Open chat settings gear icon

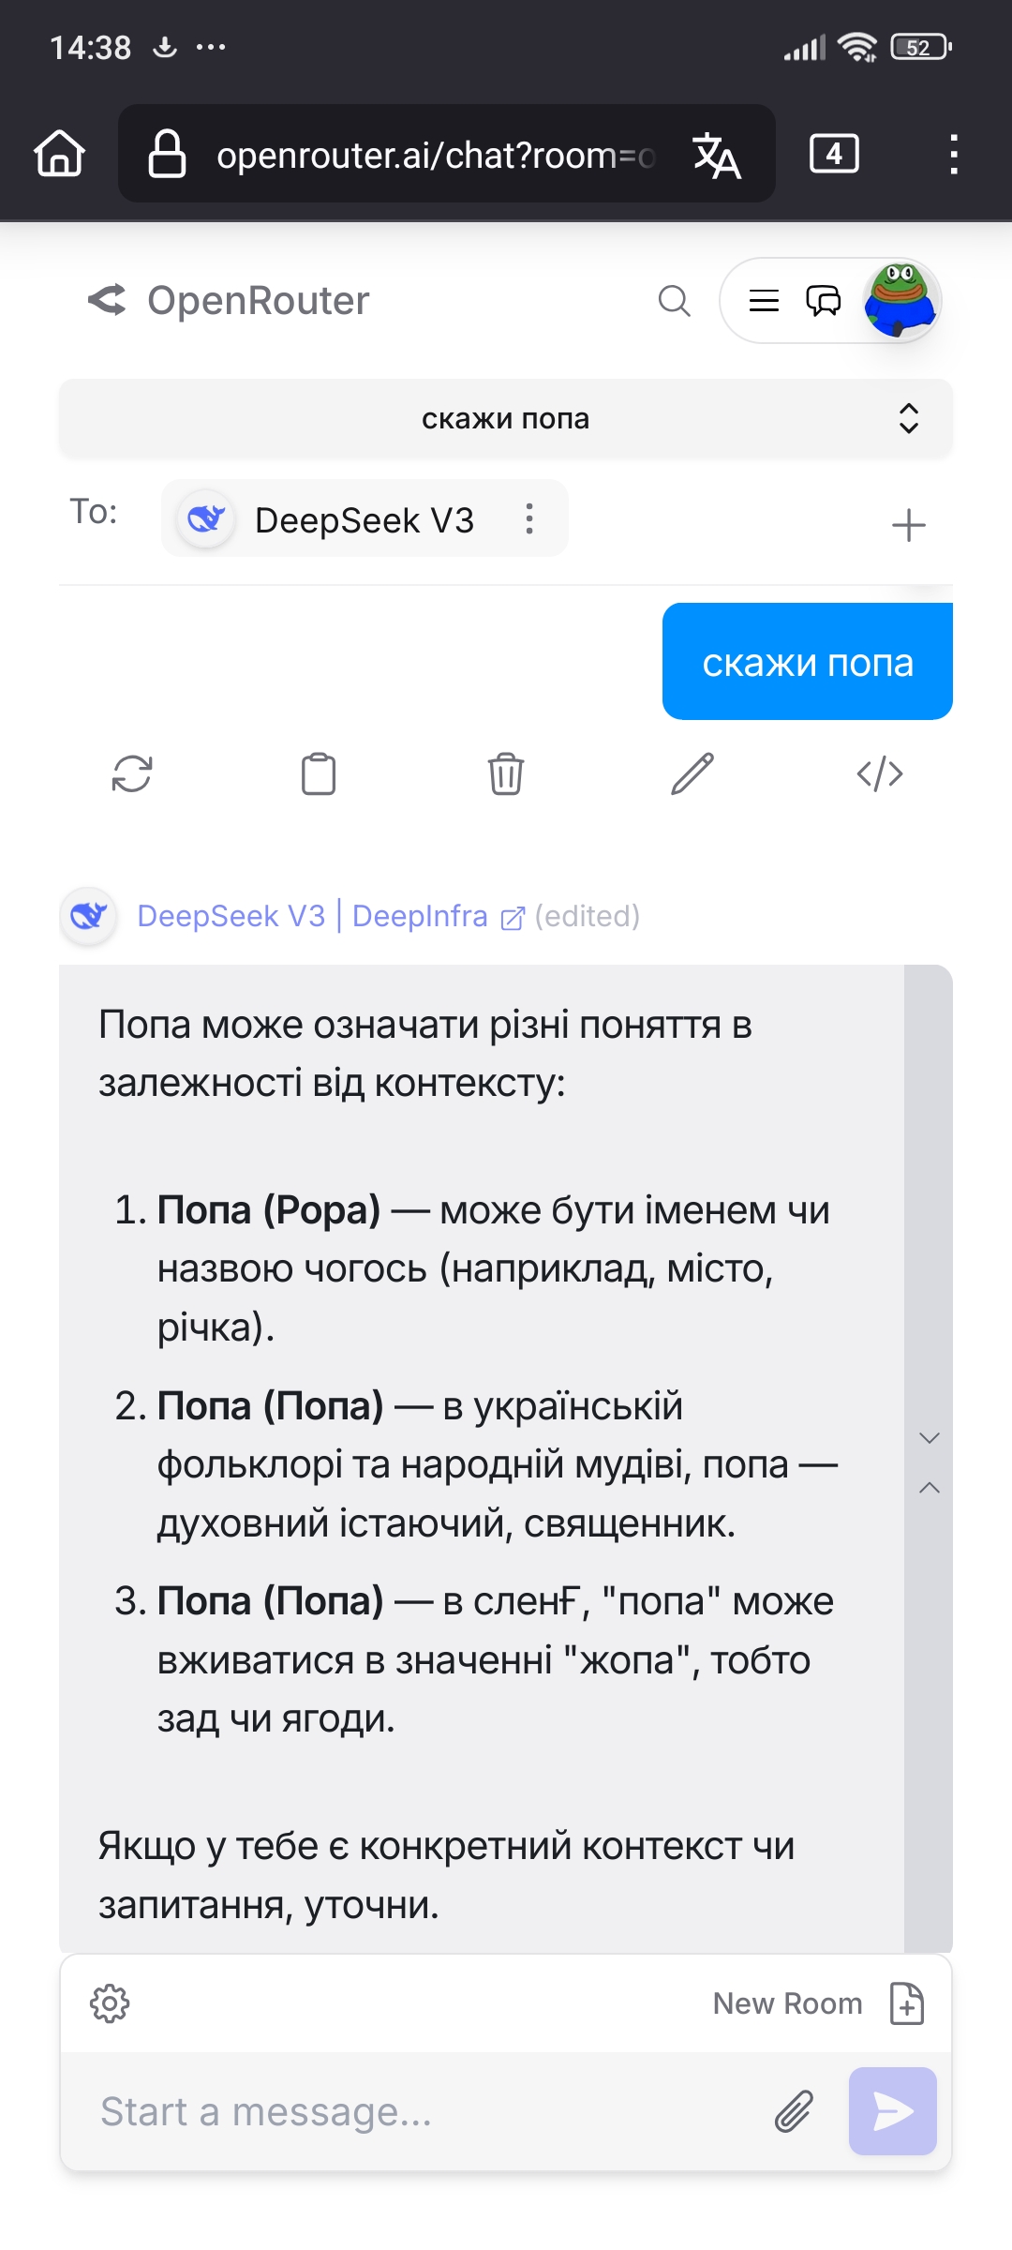110,2003
